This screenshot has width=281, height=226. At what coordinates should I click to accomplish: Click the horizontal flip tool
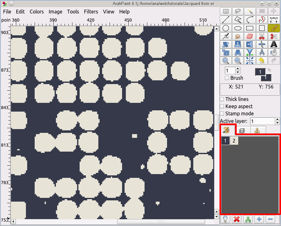pyautogui.click(x=250, y=44)
